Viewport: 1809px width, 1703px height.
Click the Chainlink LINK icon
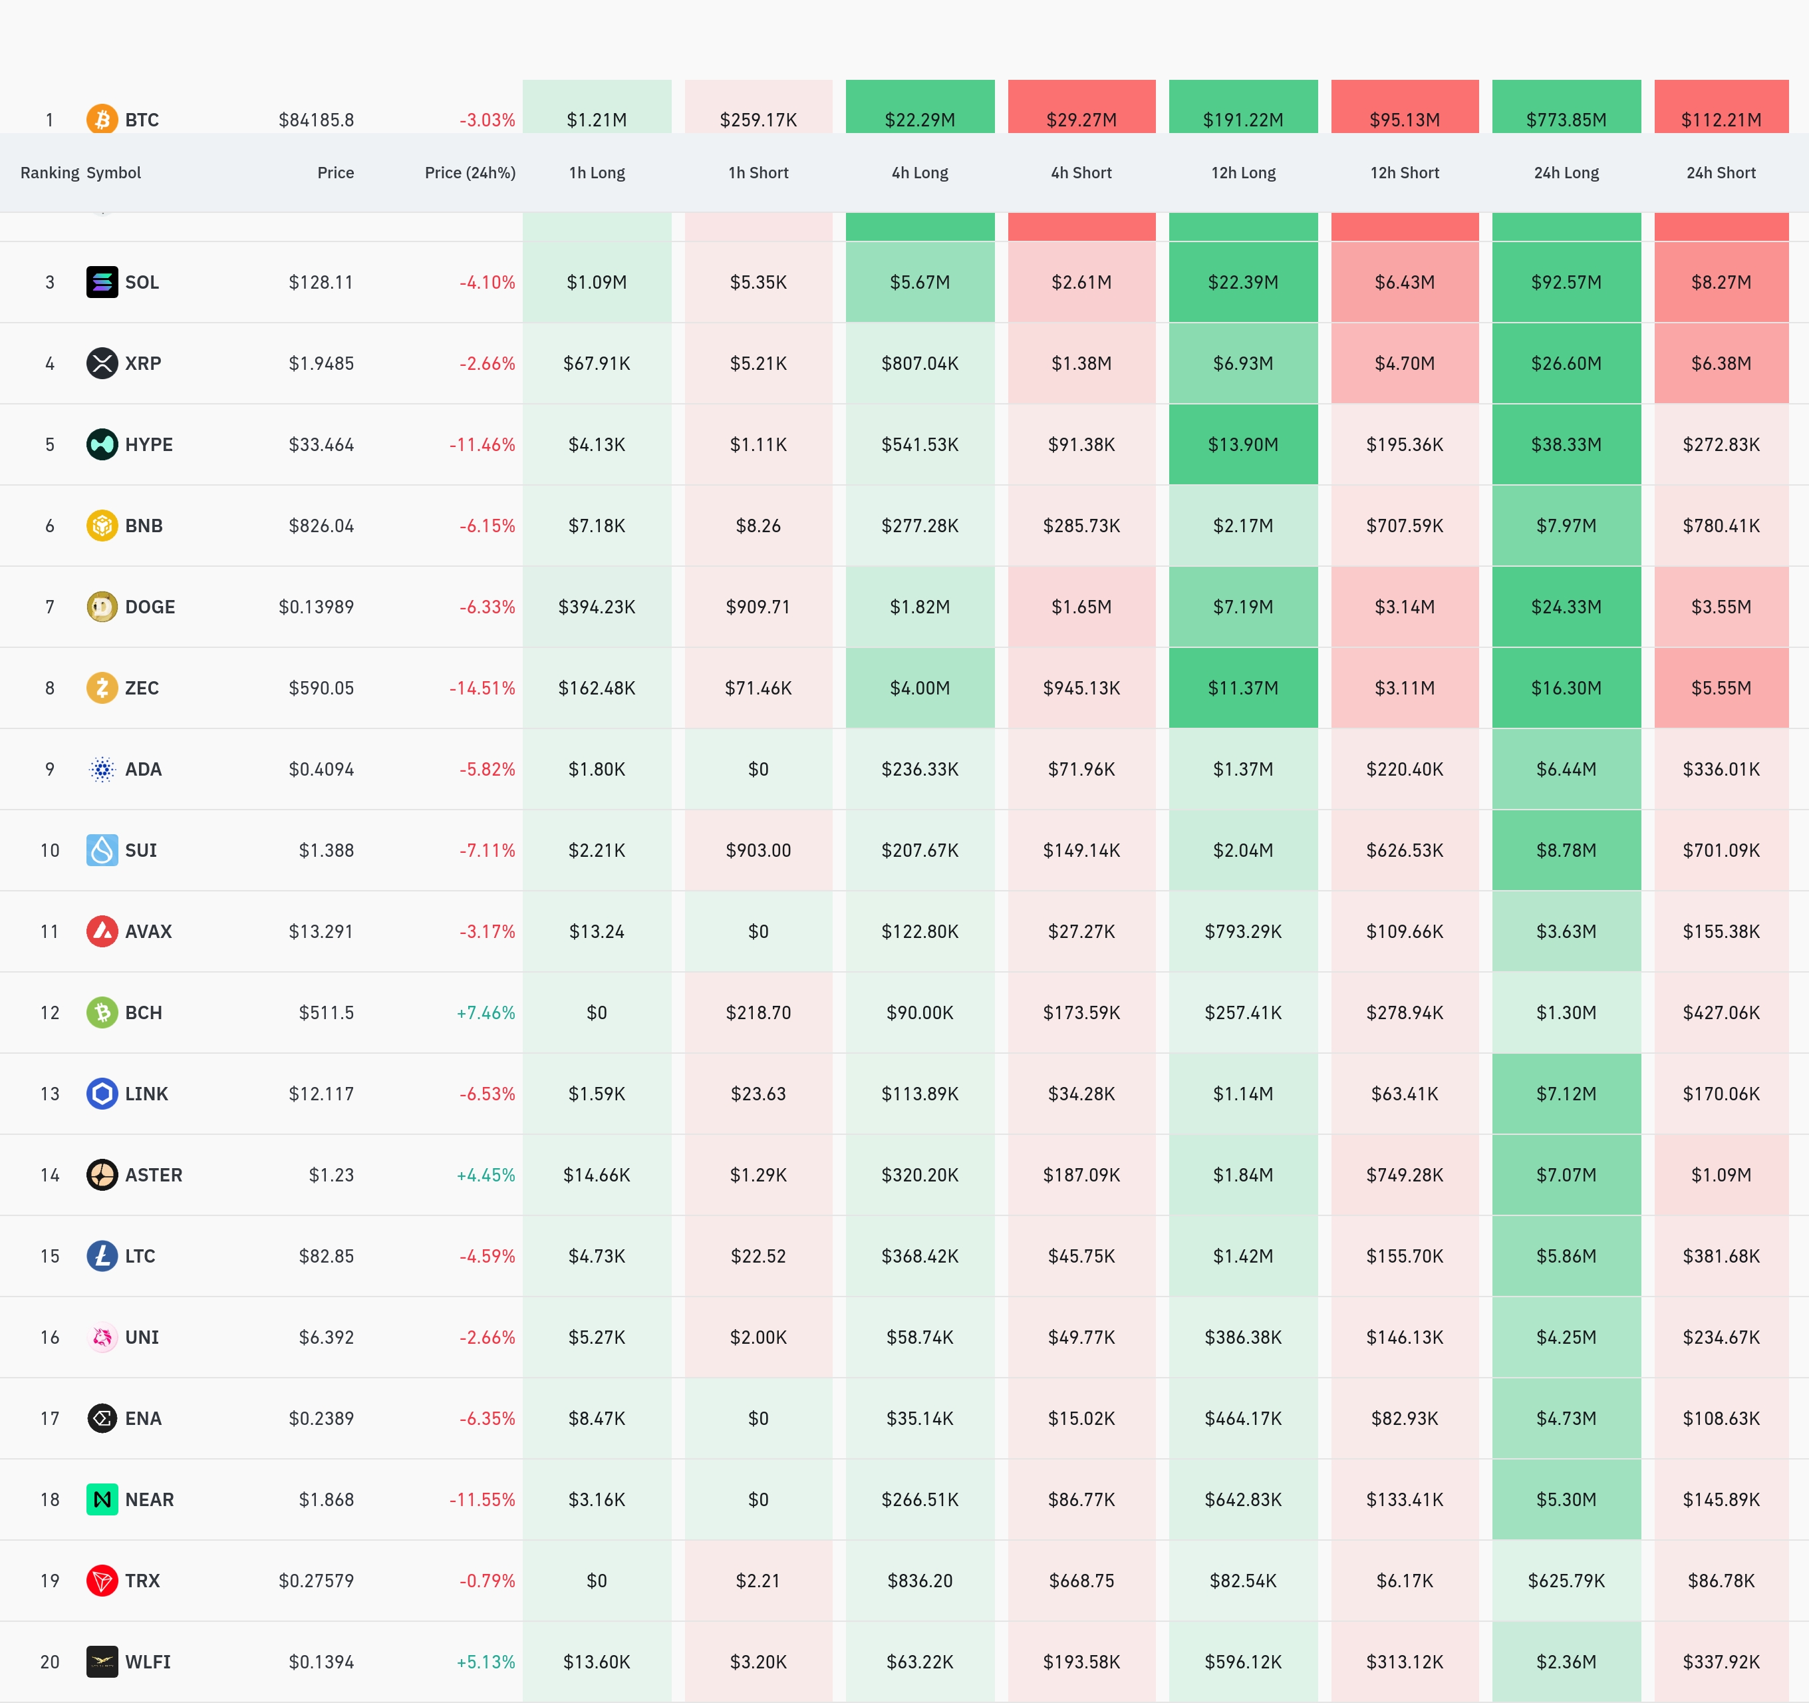click(102, 1093)
